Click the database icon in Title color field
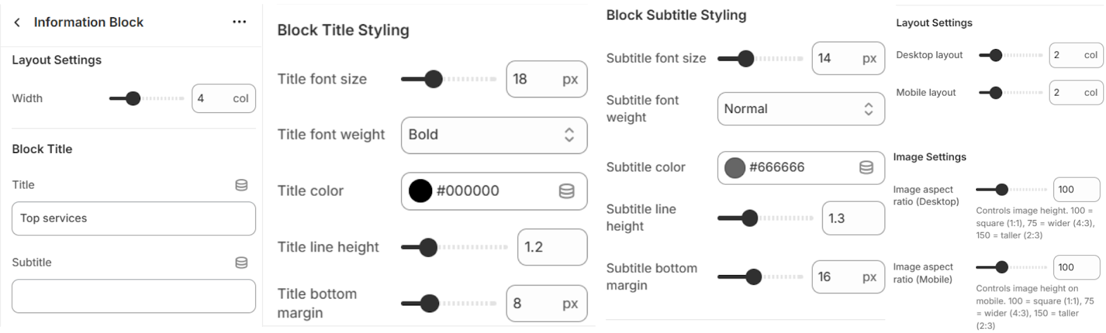Image resolution: width=1106 pixels, height=333 pixels. click(x=566, y=191)
